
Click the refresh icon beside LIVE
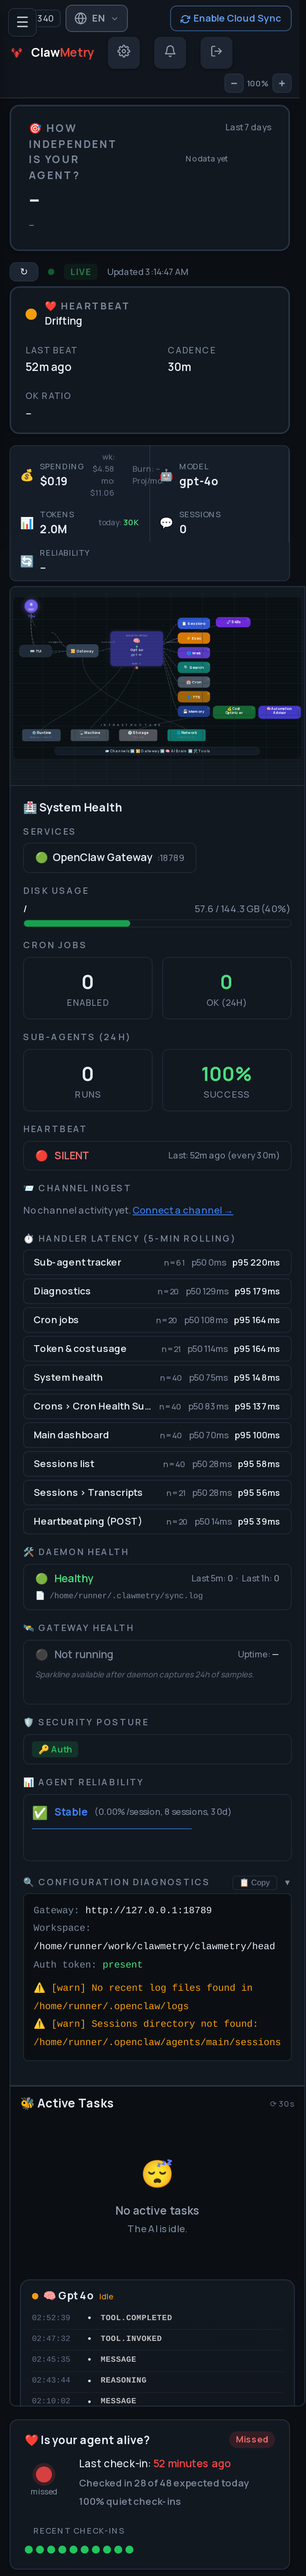(24, 271)
